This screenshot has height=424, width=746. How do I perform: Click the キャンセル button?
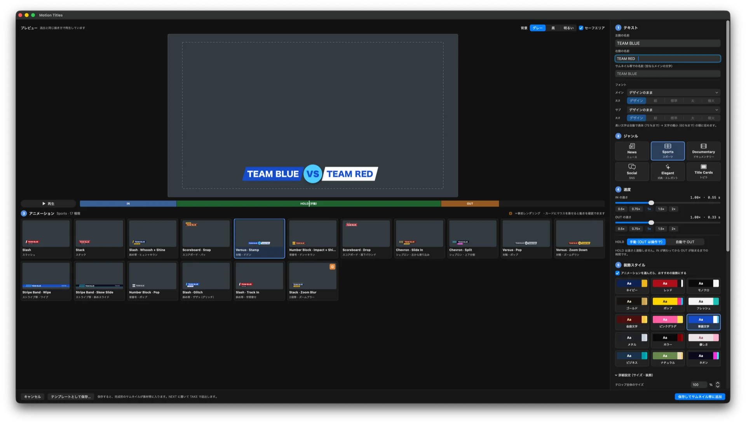click(x=32, y=397)
